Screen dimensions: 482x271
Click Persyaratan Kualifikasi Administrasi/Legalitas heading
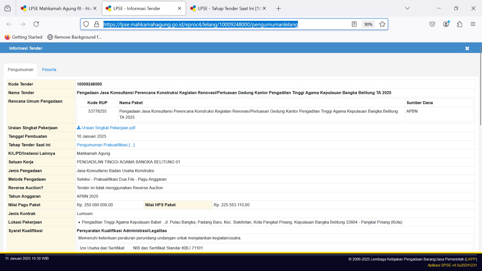pyautogui.click(x=122, y=231)
